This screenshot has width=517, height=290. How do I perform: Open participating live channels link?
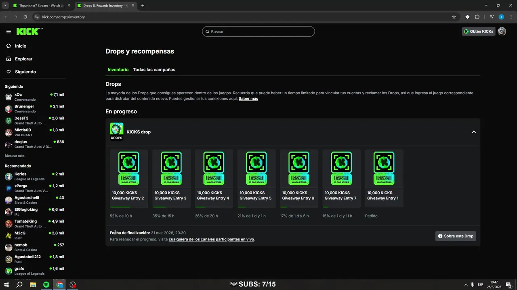tap(211, 239)
